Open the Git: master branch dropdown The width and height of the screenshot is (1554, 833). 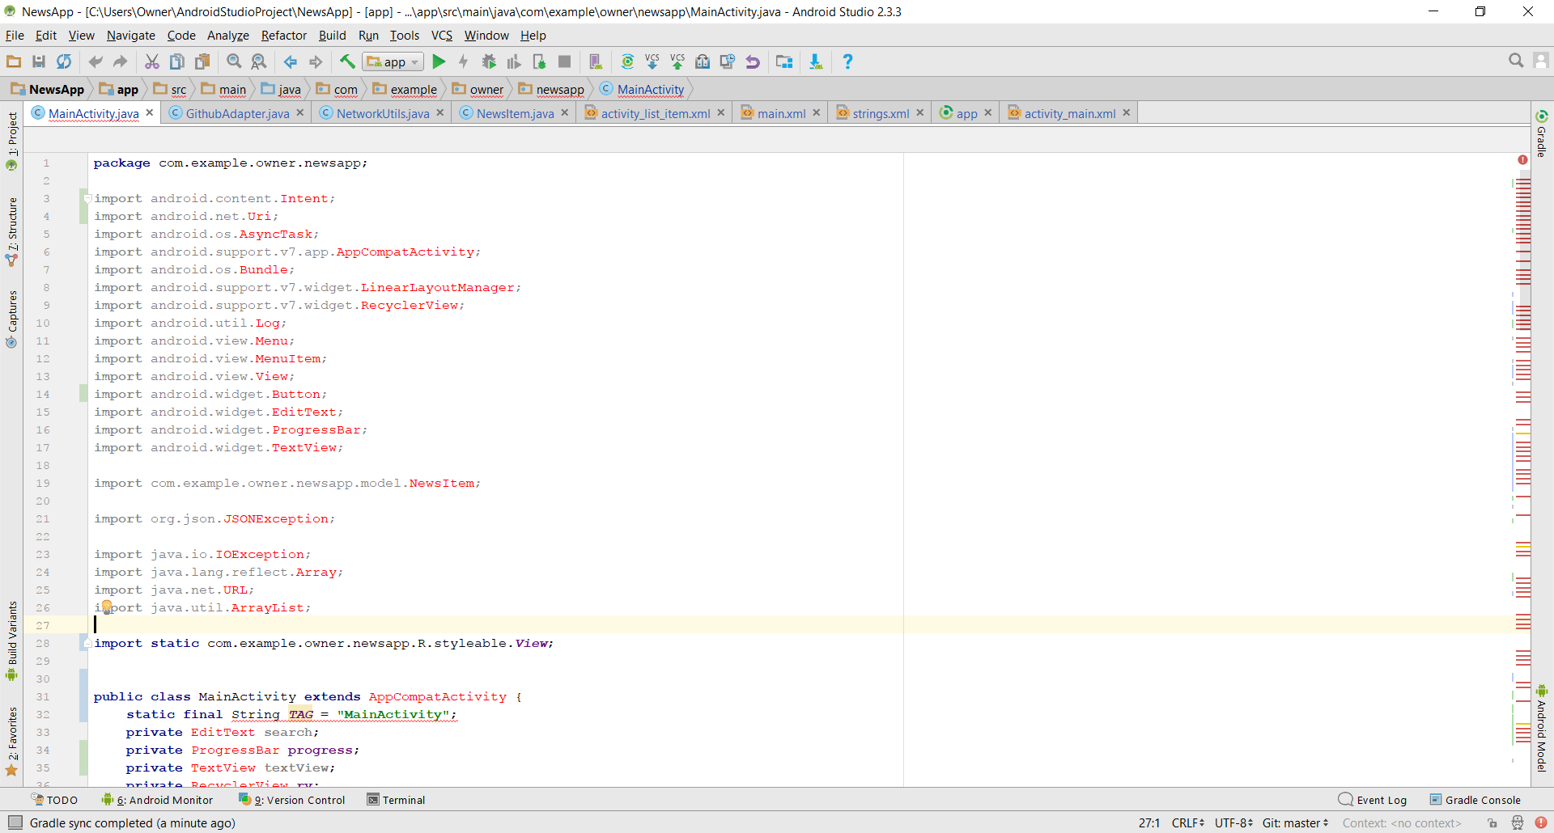pos(1295,823)
